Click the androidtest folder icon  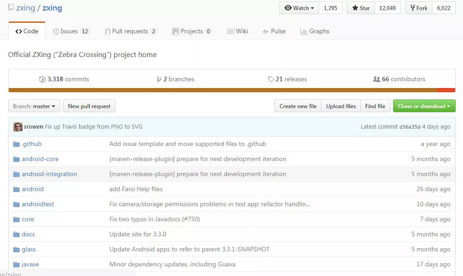tap(16, 204)
